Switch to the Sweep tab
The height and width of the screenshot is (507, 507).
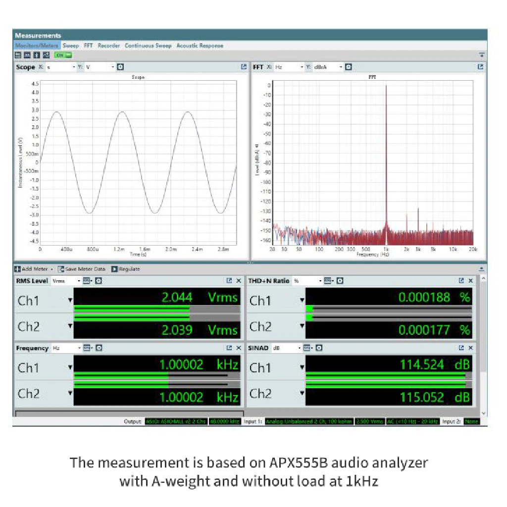(70, 46)
